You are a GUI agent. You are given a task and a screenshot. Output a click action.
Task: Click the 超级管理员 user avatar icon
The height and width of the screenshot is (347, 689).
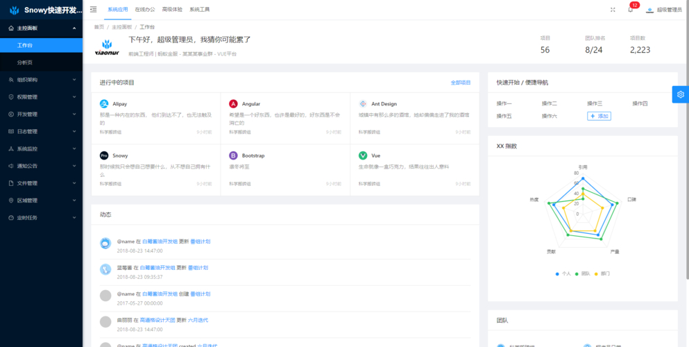point(649,10)
